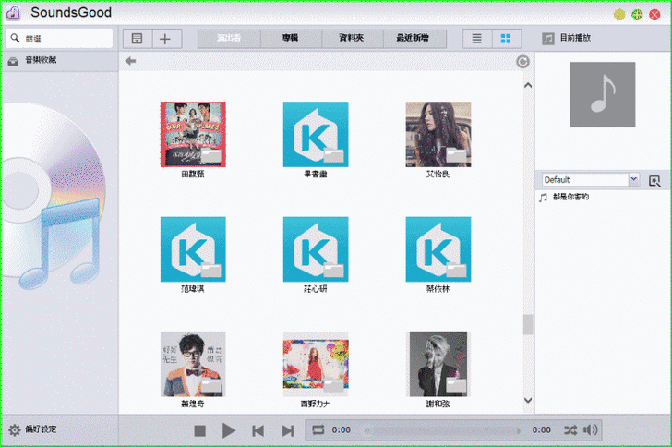The height and width of the screenshot is (447, 672).
Task: Click the green maximize window button
Action: click(x=637, y=15)
